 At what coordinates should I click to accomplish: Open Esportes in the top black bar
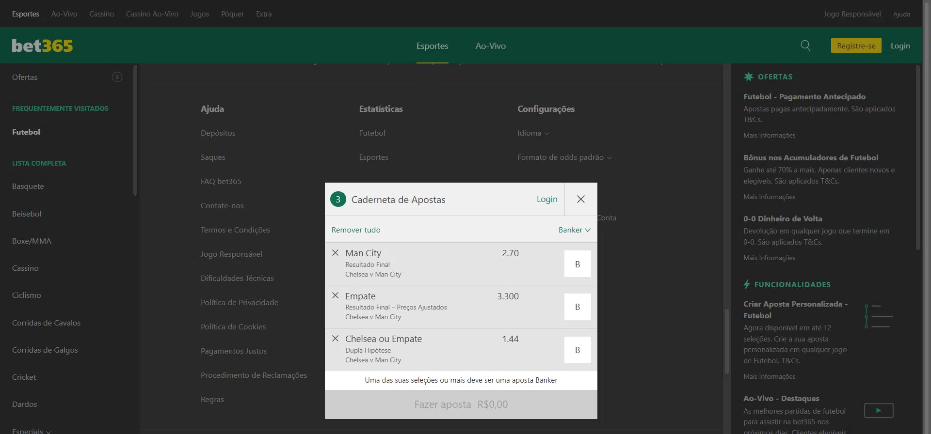[x=26, y=14]
